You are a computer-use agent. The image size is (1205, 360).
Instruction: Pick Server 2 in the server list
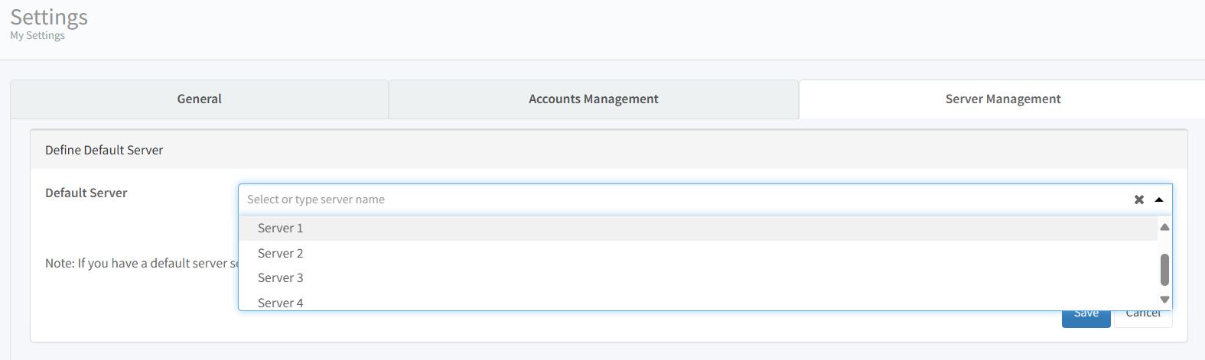pos(281,253)
